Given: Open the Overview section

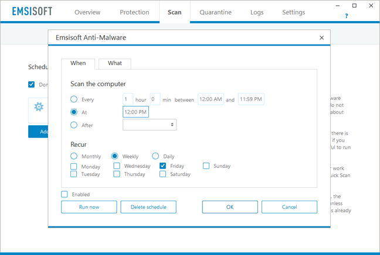Looking at the screenshot, I should tap(87, 12).
